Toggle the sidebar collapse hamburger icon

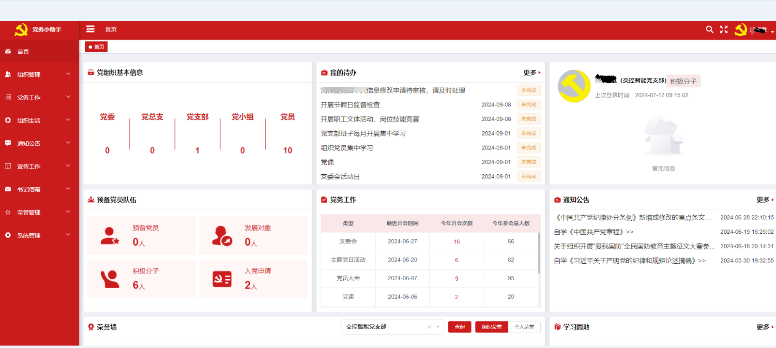pyautogui.click(x=91, y=29)
